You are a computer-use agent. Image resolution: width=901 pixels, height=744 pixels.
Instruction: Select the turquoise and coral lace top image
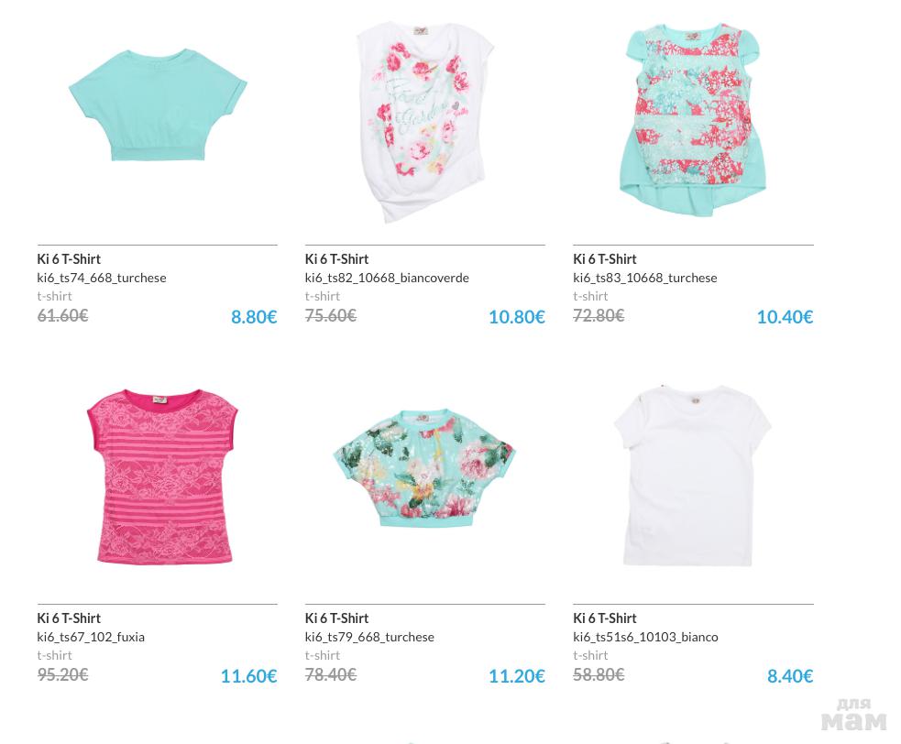click(692, 119)
